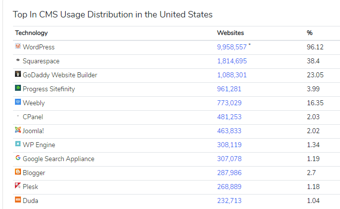This screenshot has height=209, width=340.
Task: Select the WP Engine technology name
Action: tap(39, 145)
